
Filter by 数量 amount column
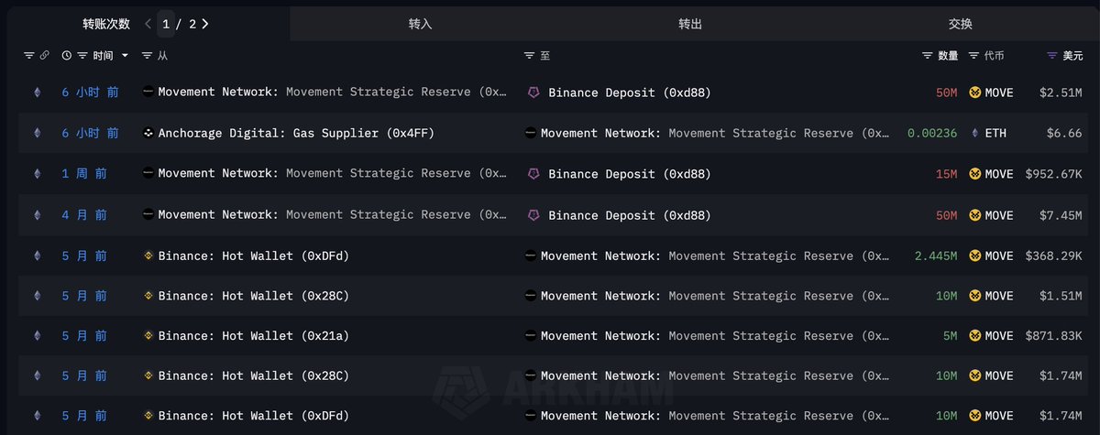(x=928, y=56)
